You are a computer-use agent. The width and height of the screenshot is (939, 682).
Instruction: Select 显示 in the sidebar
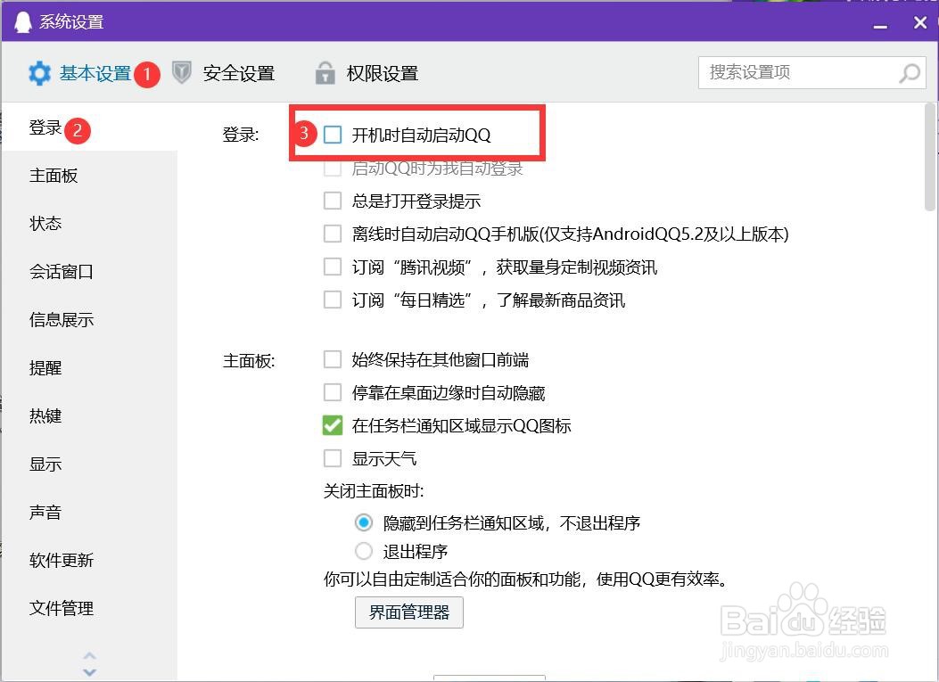(45, 464)
